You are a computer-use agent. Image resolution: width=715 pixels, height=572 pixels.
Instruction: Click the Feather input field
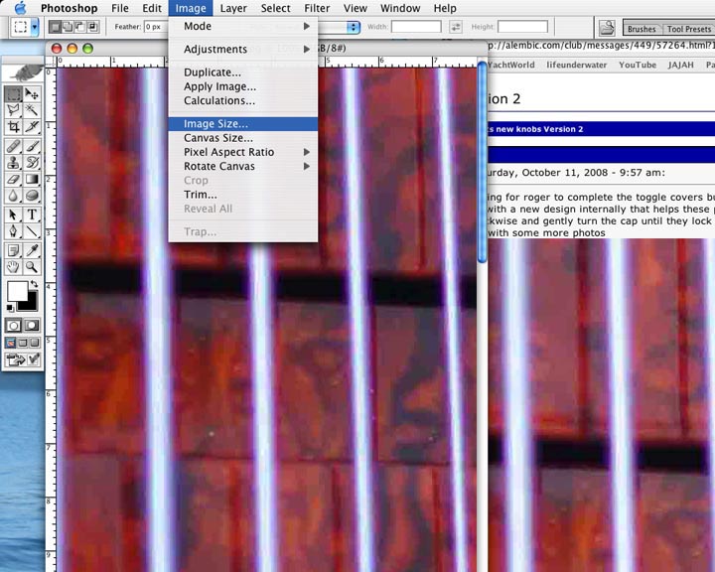tap(158, 27)
